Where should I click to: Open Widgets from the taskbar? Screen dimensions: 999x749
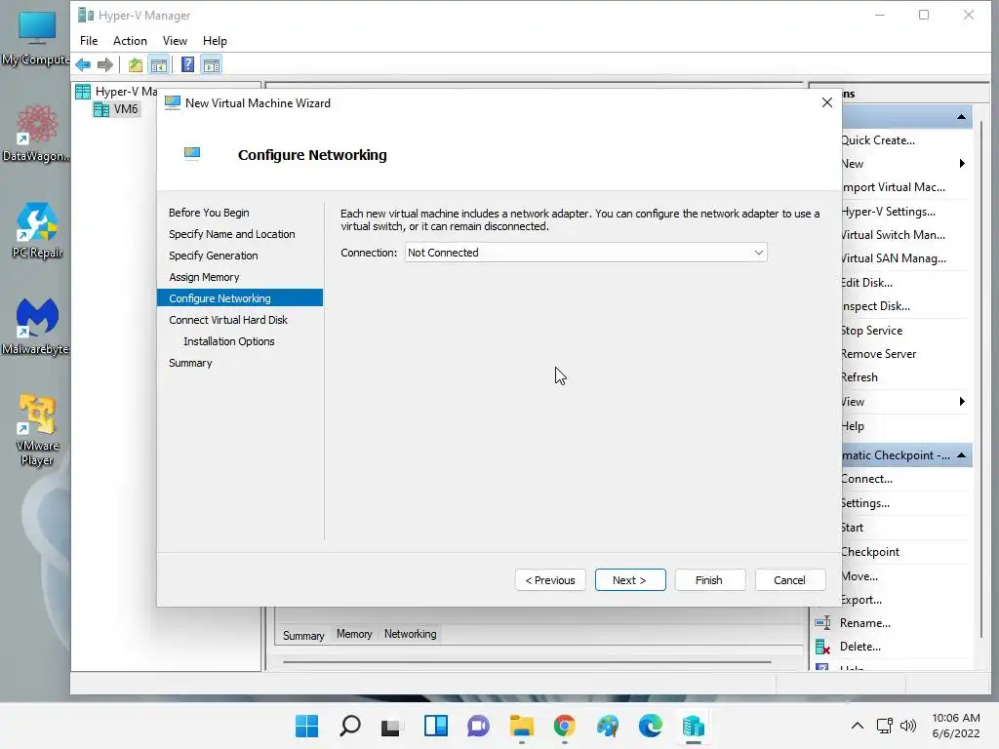coord(436,726)
